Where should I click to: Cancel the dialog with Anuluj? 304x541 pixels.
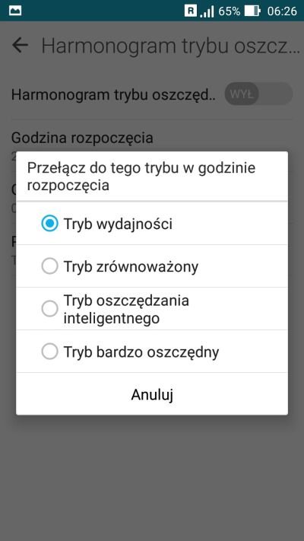tap(152, 394)
